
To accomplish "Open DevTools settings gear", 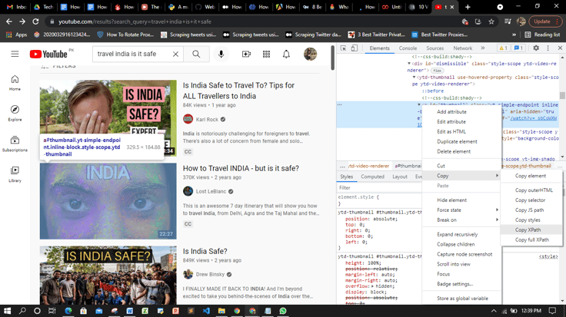I will point(536,48).
